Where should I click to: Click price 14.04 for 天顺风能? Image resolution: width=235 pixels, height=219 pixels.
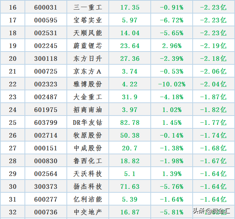point(130,33)
